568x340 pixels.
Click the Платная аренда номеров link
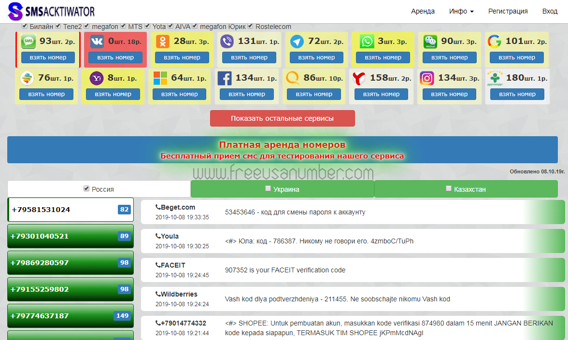282,145
